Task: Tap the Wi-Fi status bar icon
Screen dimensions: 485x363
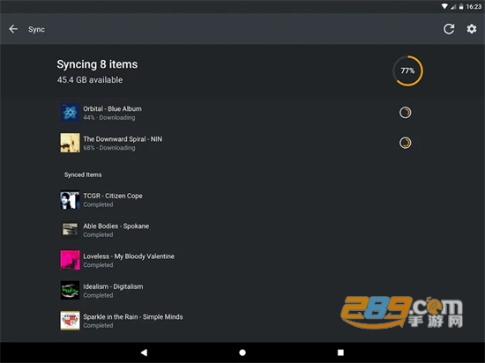Action: coord(444,6)
